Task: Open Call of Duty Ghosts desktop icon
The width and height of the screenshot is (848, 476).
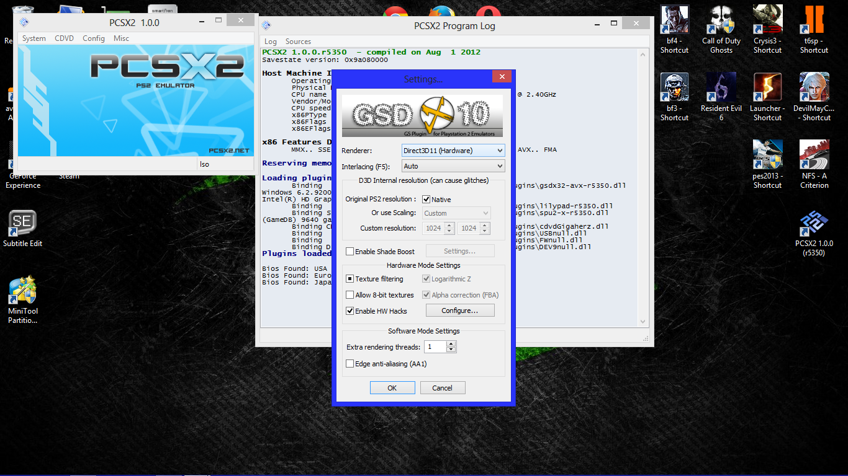Action: [721, 29]
